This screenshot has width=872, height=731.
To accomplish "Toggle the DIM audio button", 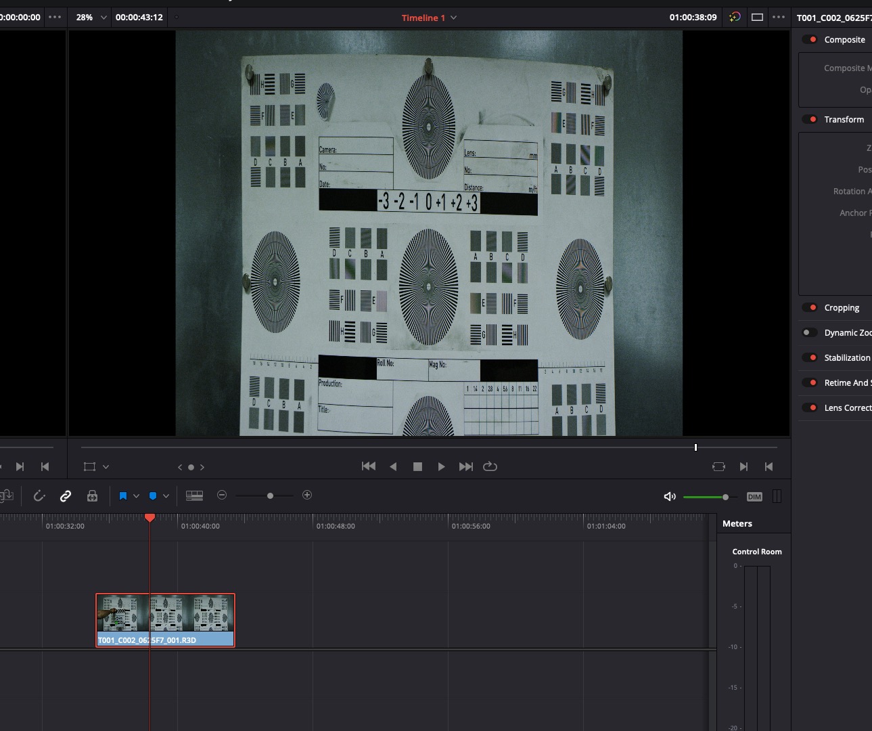I will click(x=754, y=497).
